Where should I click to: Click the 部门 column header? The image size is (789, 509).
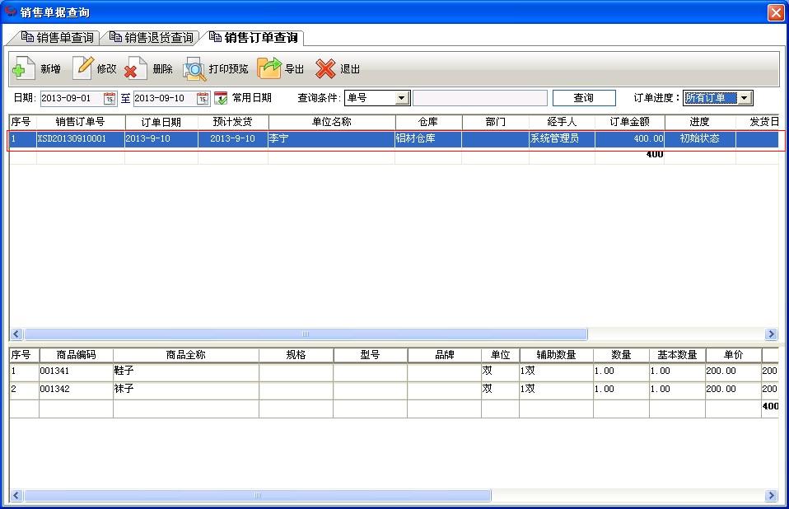coord(495,122)
